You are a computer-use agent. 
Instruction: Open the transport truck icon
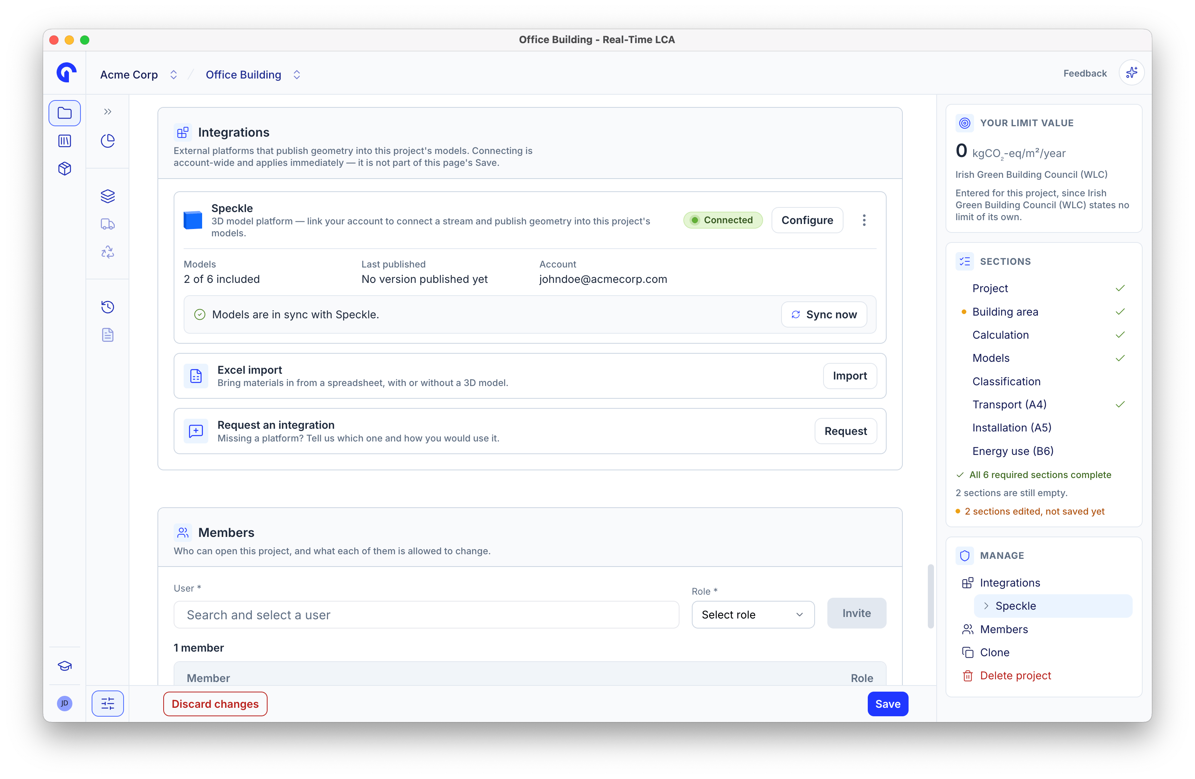coord(107,224)
